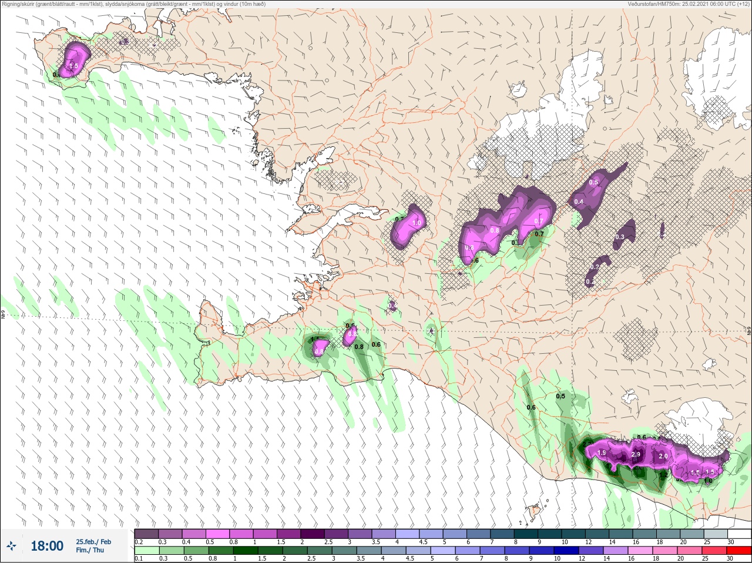Select the purple-row swatch starting at 1.5

coord(290,534)
